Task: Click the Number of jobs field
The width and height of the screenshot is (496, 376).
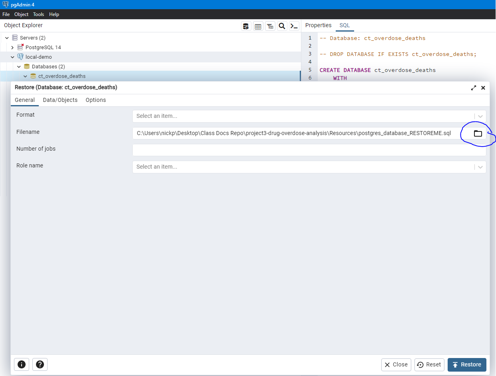Action: click(309, 150)
